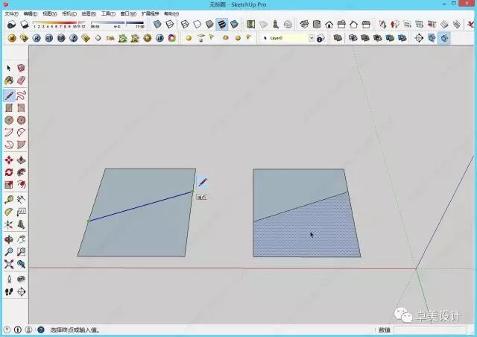Open the 绘图 (Draw) menu
This screenshot has width=477, height=337.
[x=89, y=13]
